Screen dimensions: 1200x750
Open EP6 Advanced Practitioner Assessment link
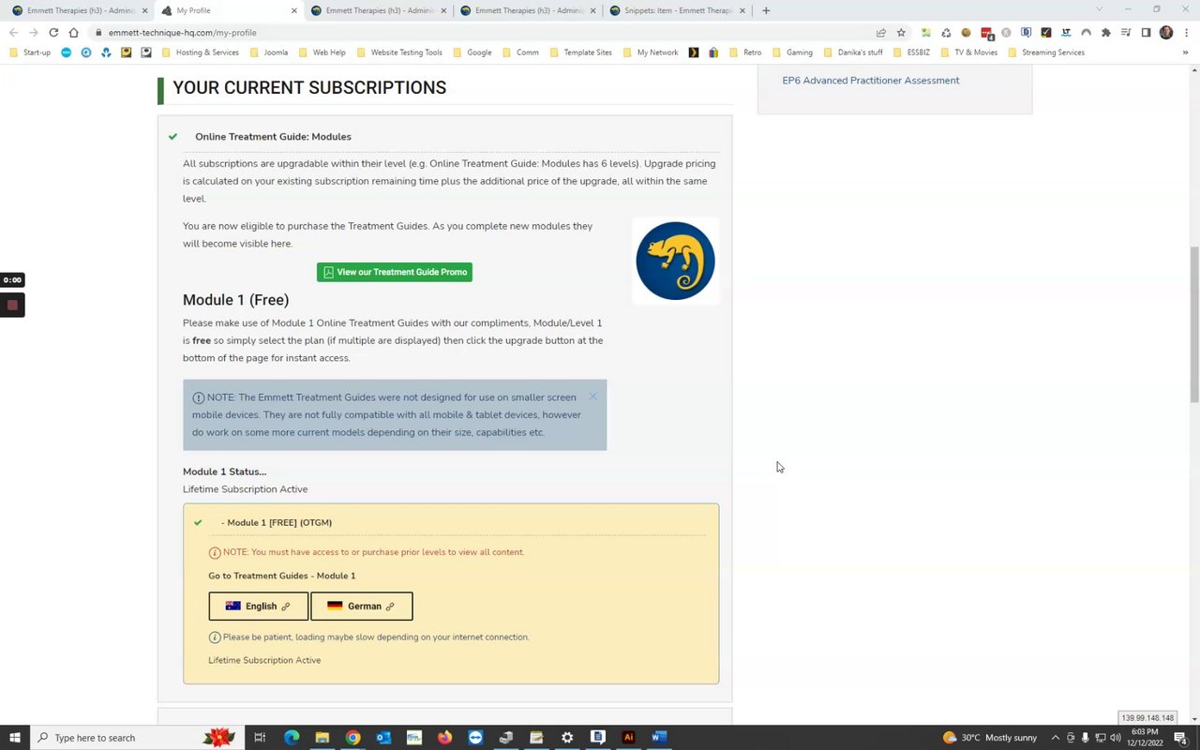871,81
